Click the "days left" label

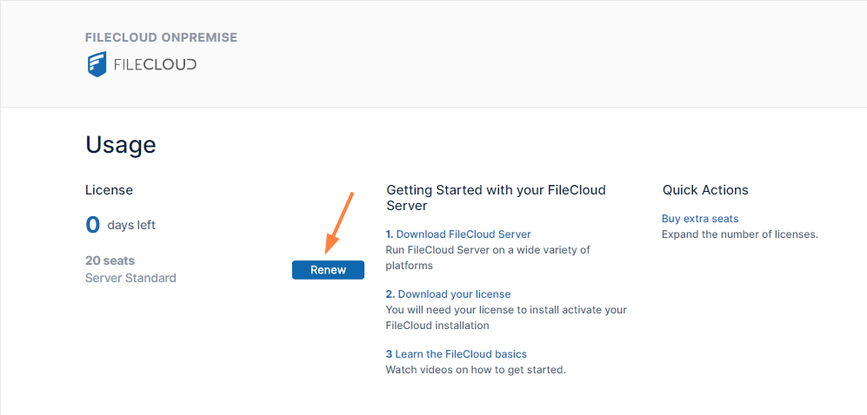[131, 226]
